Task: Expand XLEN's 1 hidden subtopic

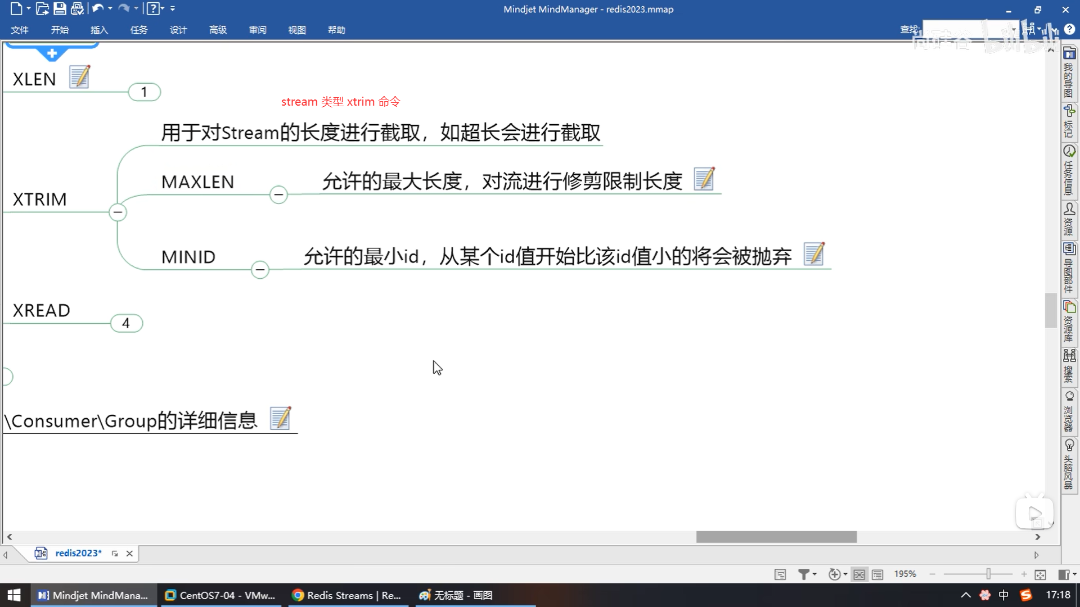Action: tap(145, 92)
